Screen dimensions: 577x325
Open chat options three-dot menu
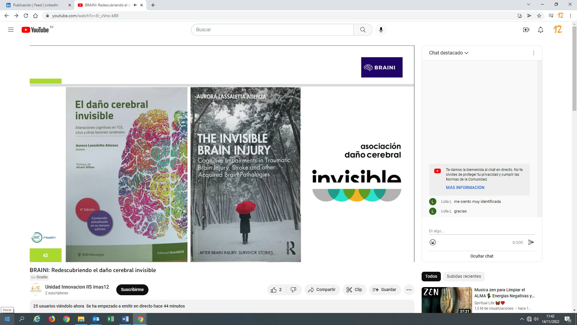tap(534, 53)
